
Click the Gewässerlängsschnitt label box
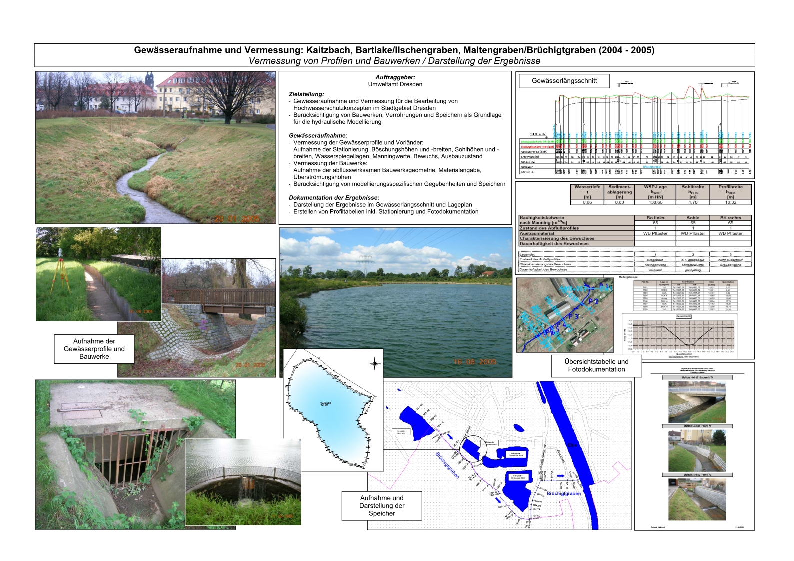coord(564,81)
